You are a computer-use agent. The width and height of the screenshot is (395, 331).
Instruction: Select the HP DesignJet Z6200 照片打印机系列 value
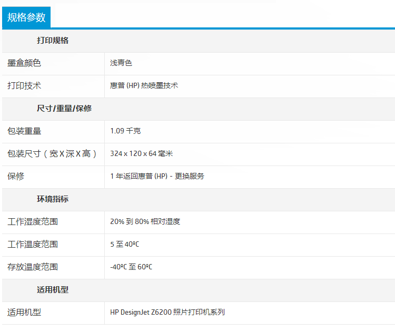click(167, 312)
